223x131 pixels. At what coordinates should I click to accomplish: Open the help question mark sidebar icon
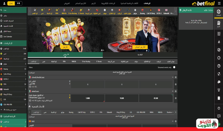[x=219, y=108]
